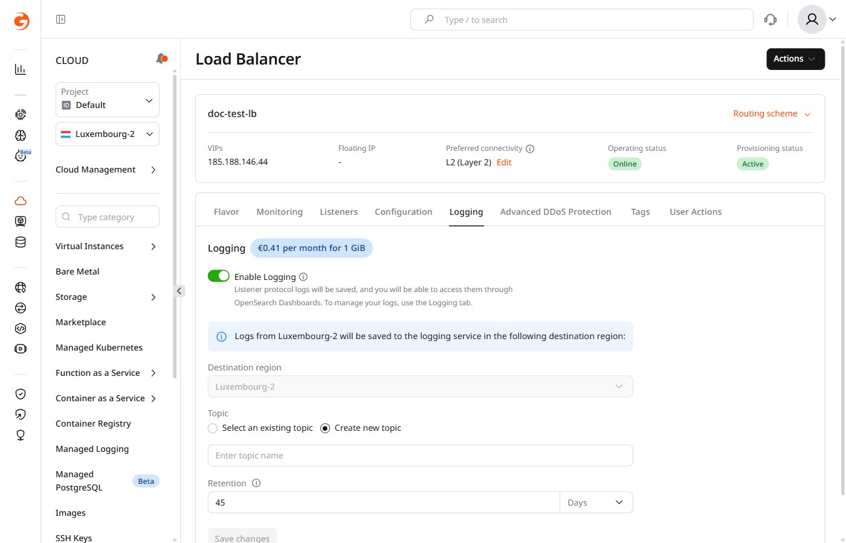Open the shield with arrow icon

(x=21, y=414)
